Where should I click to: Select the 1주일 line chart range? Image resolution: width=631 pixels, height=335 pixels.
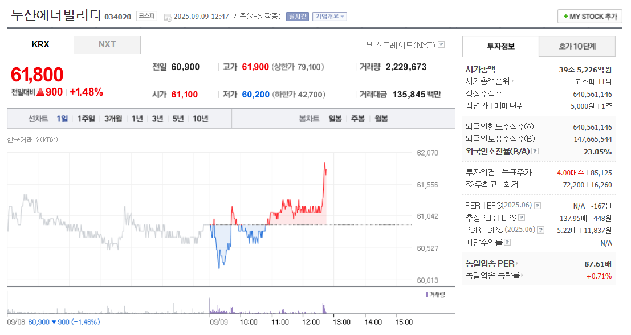click(x=86, y=119)
